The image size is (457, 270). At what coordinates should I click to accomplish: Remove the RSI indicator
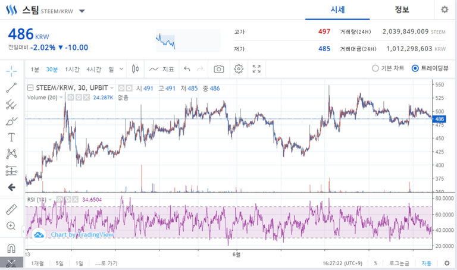[x=75, y=199]
